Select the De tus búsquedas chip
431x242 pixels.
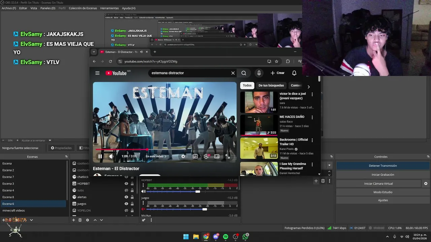click(271, 85)
